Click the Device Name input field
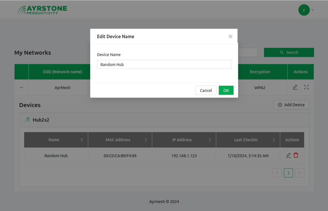 click(164, 64)
